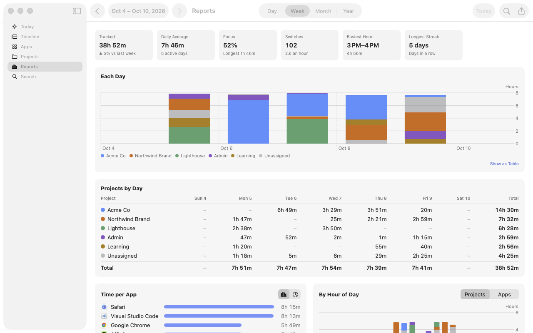The image size is (533, 333).
Task: Click the Reports bar chart sidebar icon
Action: coord(15,67)
